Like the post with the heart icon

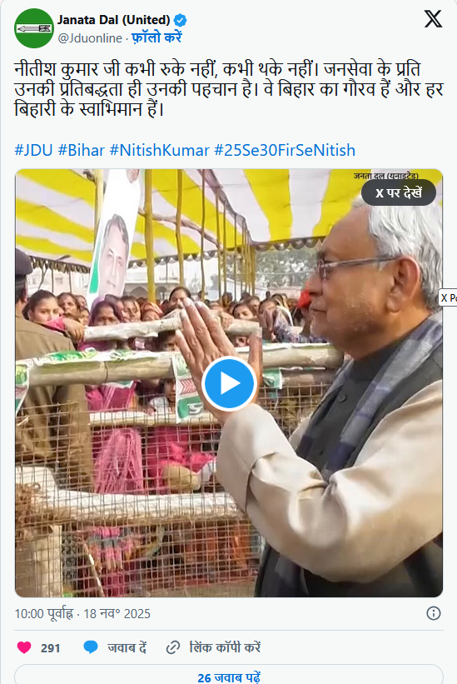coord(24,647)
